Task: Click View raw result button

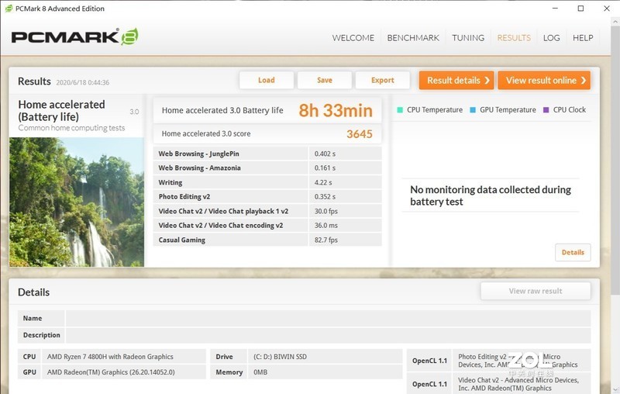Action: 536,291
